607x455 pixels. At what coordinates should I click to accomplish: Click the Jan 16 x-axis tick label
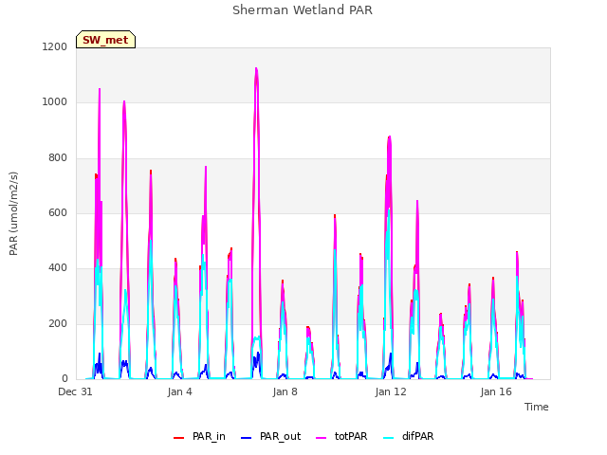click(x=496, y=391)
